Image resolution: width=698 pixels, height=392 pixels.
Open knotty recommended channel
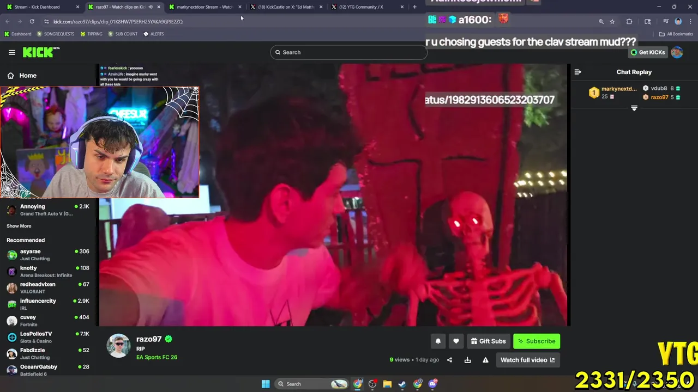point(48,271)
